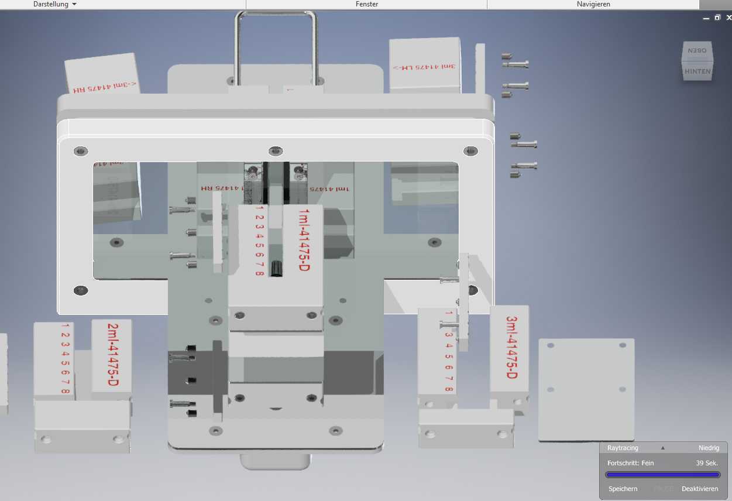Screen dimensions: 732x501
Task: Click the '39 Sek.' elapsed time text
Action: (x=707, y=463)
